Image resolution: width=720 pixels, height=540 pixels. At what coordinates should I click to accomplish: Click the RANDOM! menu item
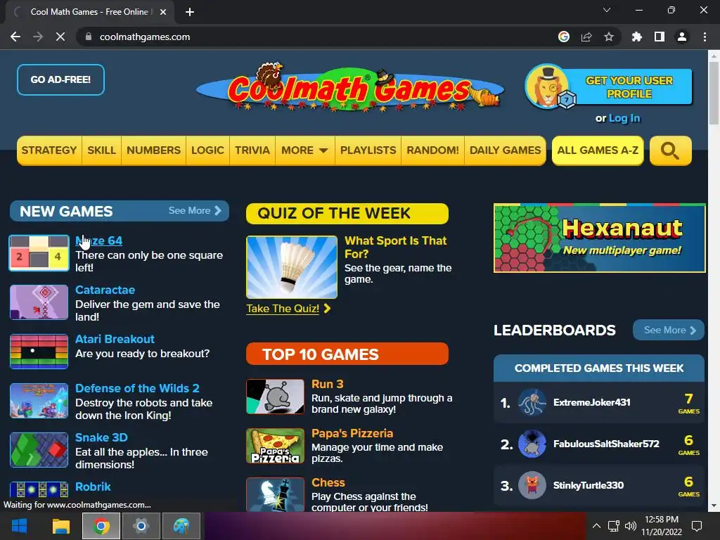click(432, 150)
